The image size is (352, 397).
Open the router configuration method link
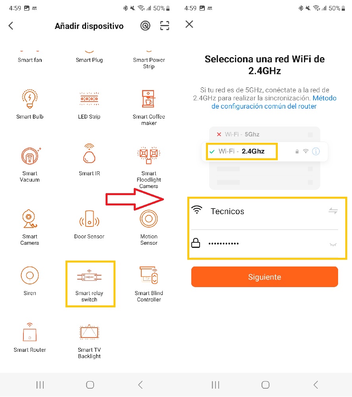pyautogui.click(x=274, y=102)
